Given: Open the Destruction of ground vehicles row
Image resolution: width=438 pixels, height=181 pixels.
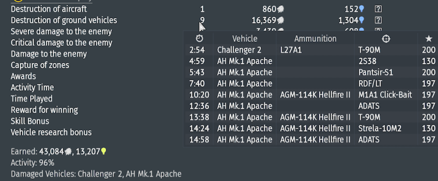Looking at the screenshot, I should tap(64, 20).
